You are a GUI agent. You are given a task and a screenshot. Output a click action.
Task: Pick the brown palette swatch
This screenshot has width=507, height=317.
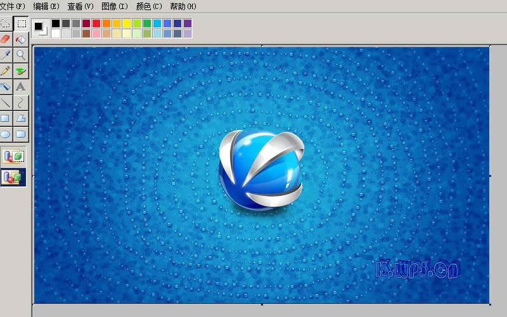tap(86, 34)
